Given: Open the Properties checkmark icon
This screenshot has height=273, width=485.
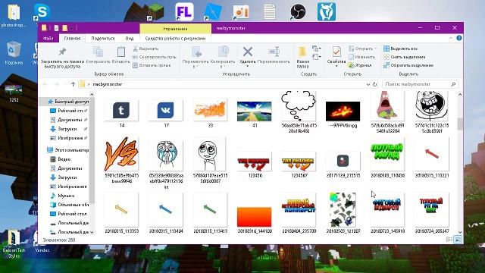Looking at the screenshot, I should click(336, 52).
